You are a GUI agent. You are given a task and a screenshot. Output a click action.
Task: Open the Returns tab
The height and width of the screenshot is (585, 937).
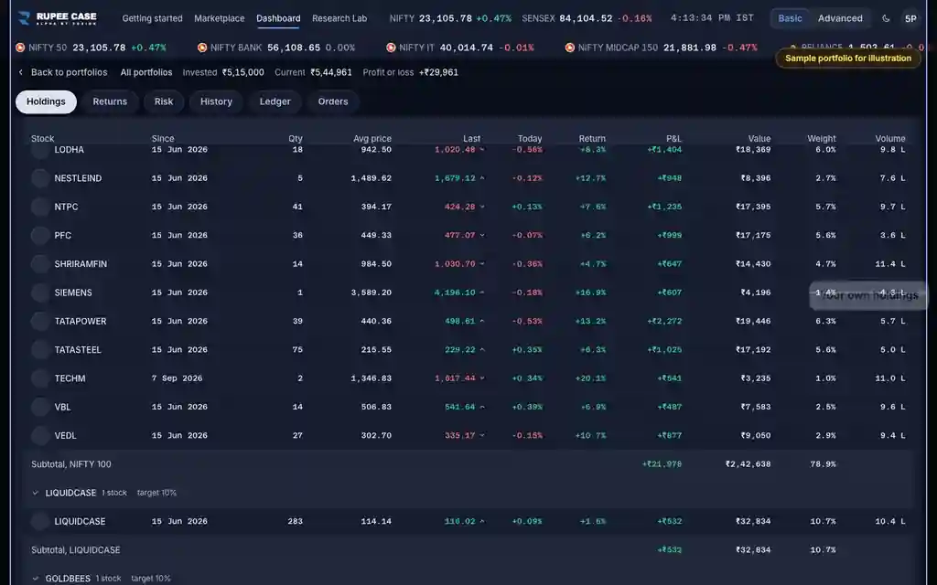[110, 101]
